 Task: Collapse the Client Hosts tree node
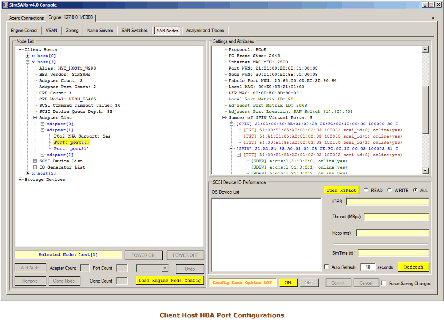[20, 50]
